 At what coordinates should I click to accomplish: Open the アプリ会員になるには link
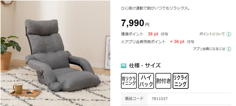(209, 49)
